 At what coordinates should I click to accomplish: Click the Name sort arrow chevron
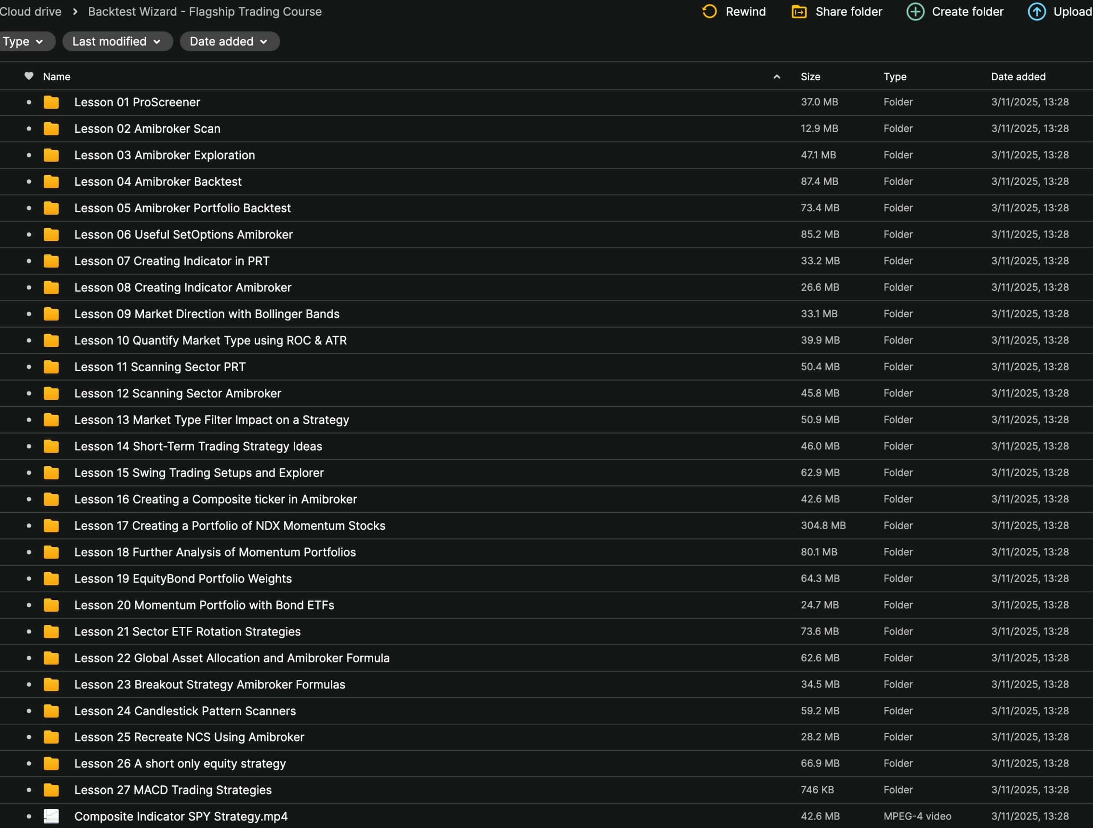tap(776, 76)
